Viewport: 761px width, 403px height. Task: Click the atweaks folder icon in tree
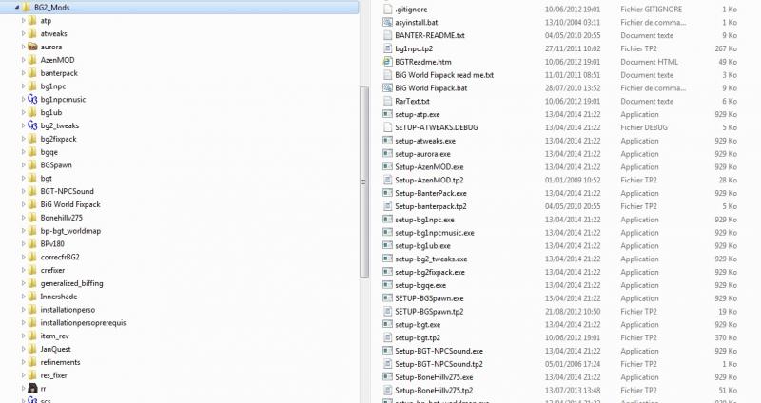point(32,34)
